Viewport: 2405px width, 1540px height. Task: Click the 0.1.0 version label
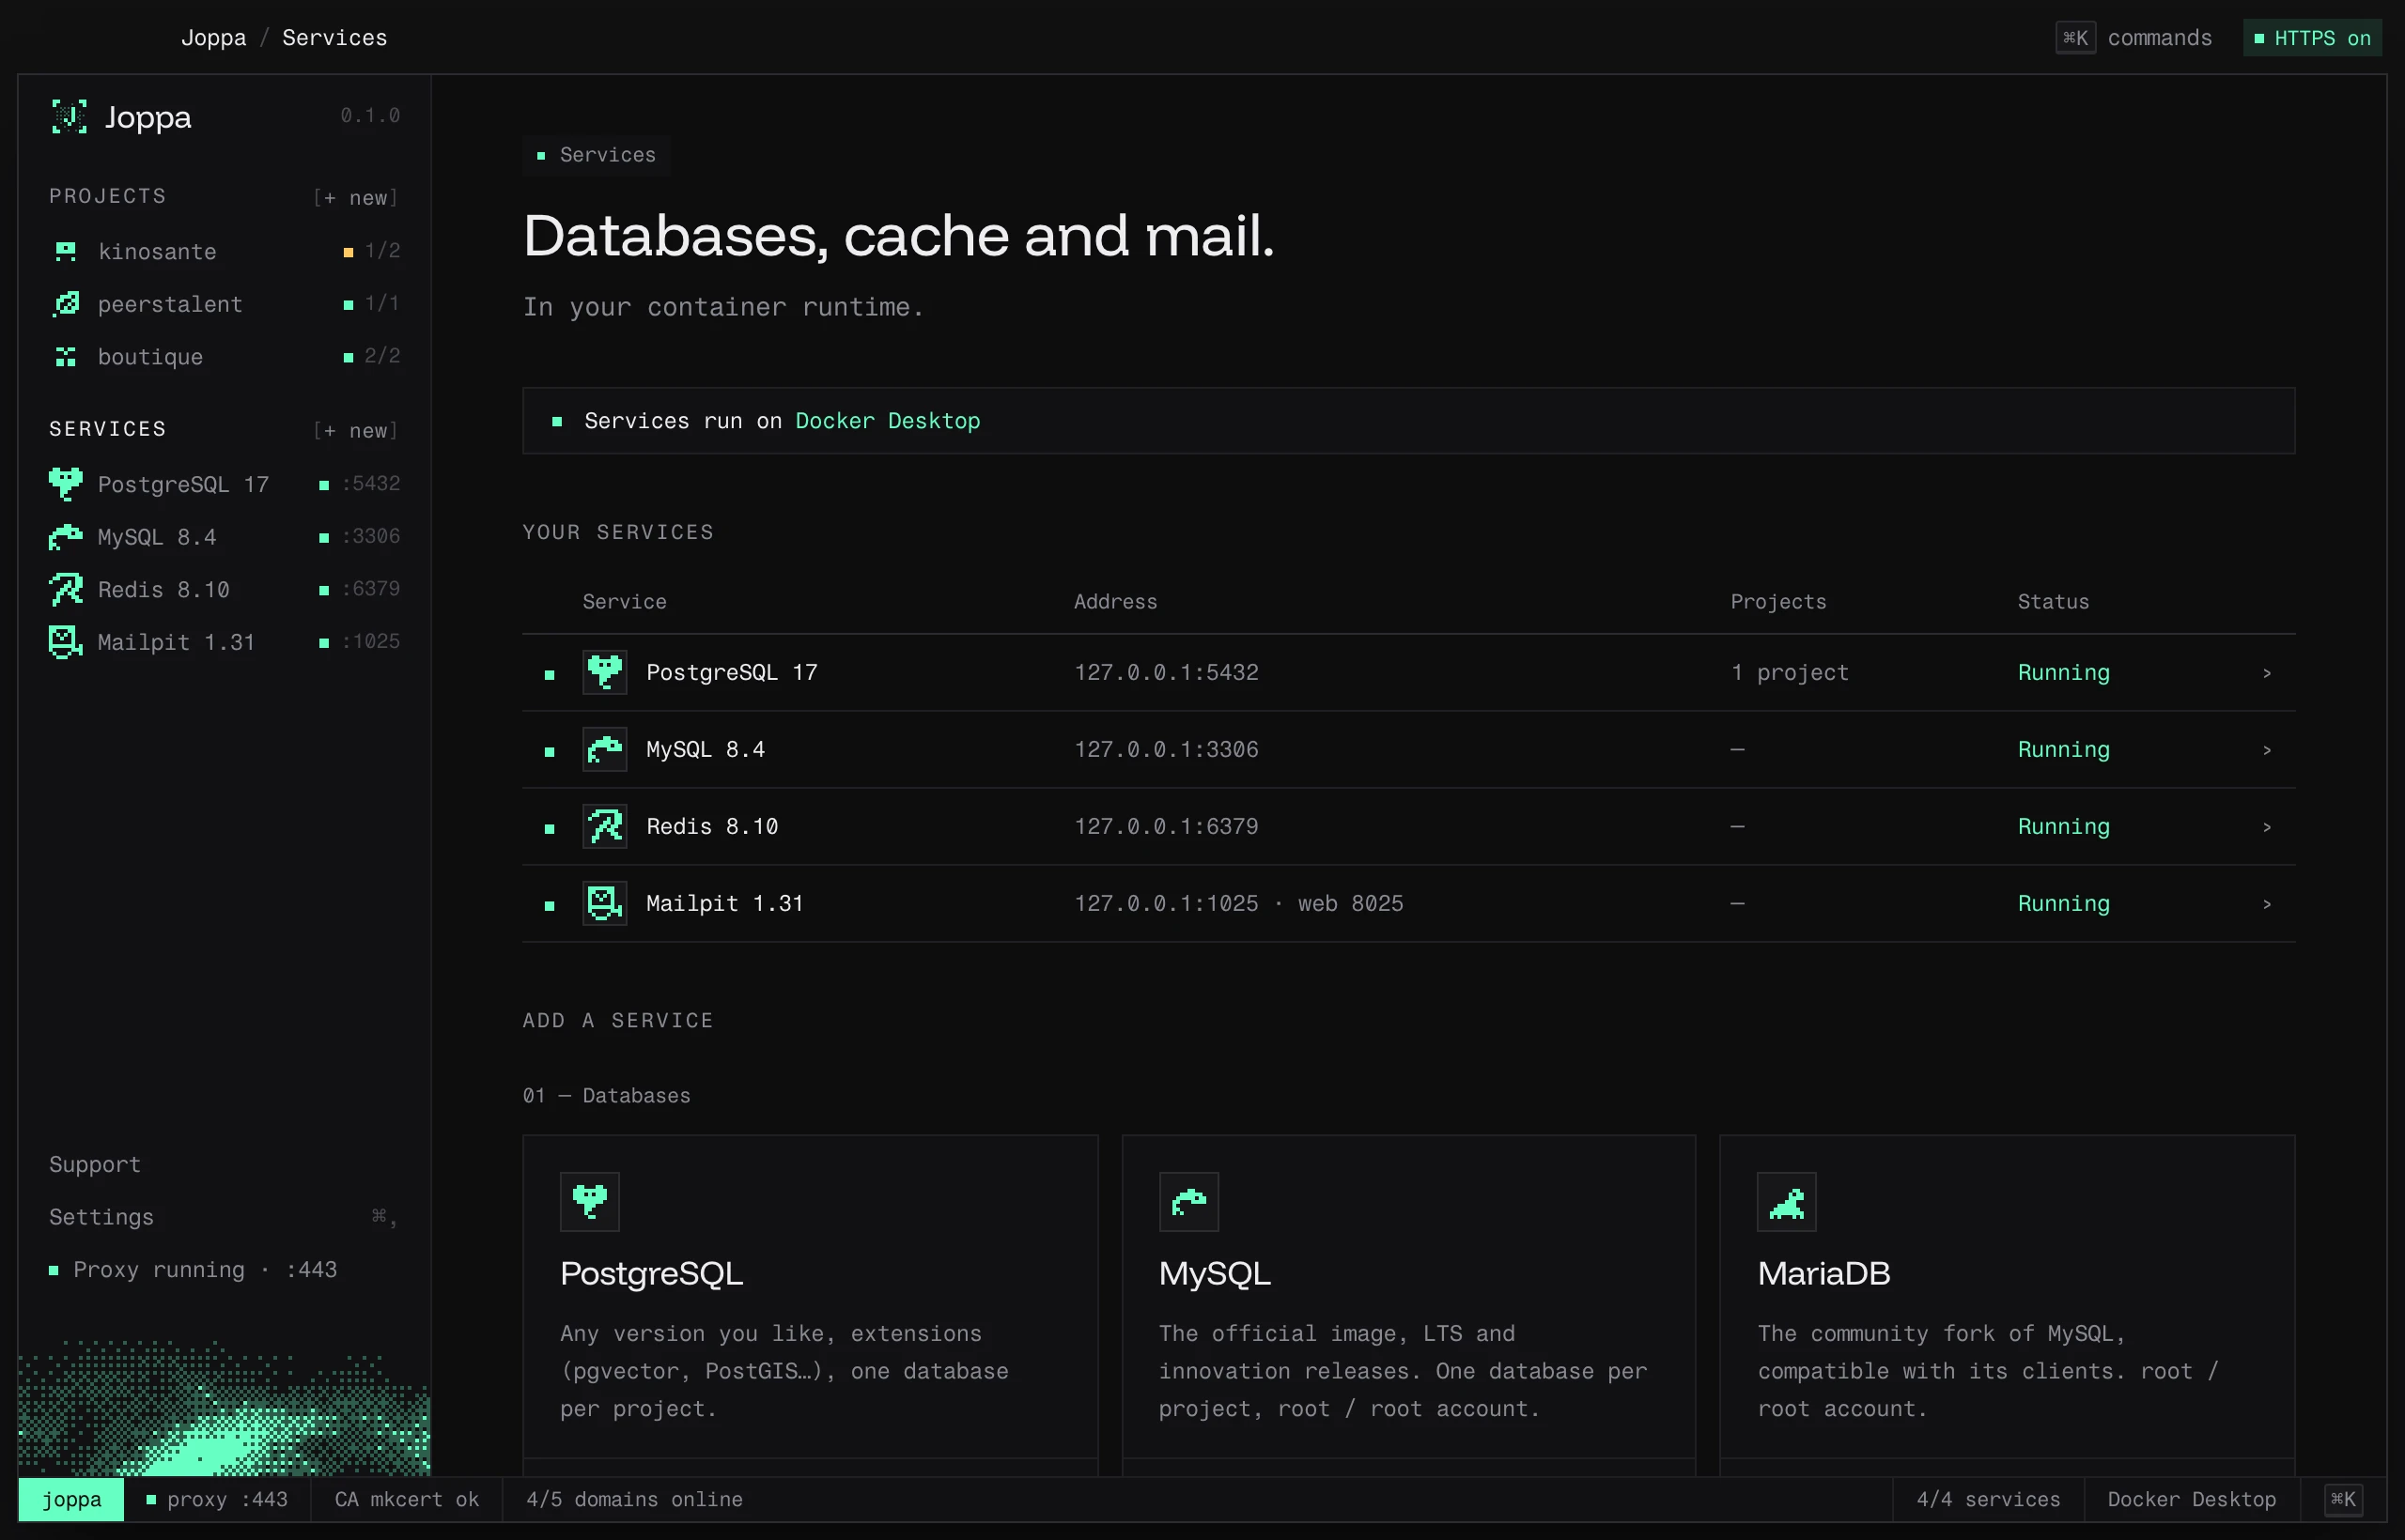(x=370, y=116)
